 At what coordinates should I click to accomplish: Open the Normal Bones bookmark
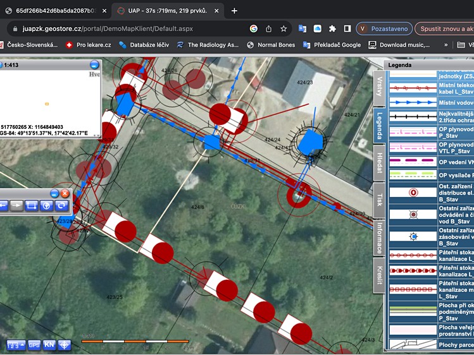coord(271,45)
